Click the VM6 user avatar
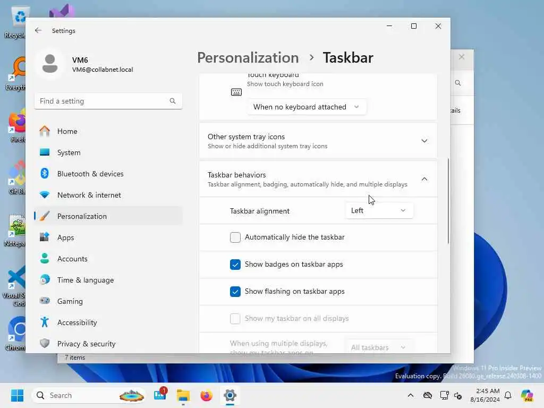This screenshot has height=408, width=544. pyautogui.click(x=50, y=64)
